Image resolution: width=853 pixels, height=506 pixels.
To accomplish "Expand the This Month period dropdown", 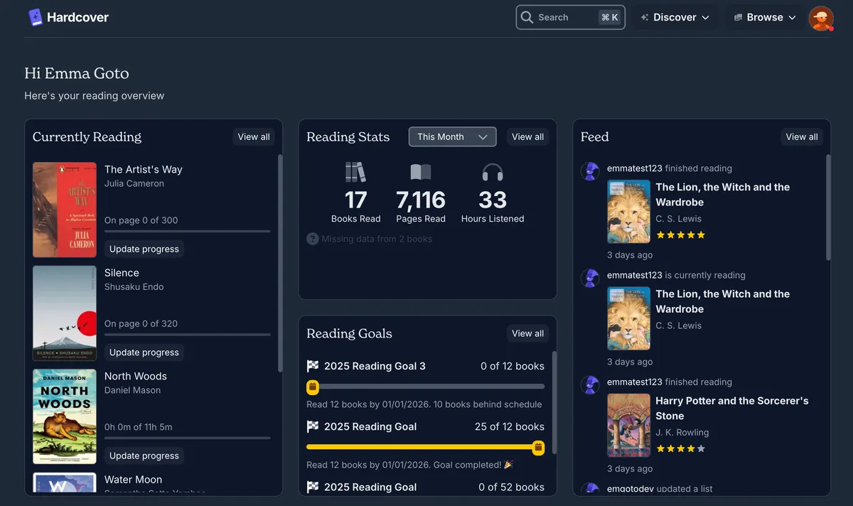I will (x=452, y=136).
